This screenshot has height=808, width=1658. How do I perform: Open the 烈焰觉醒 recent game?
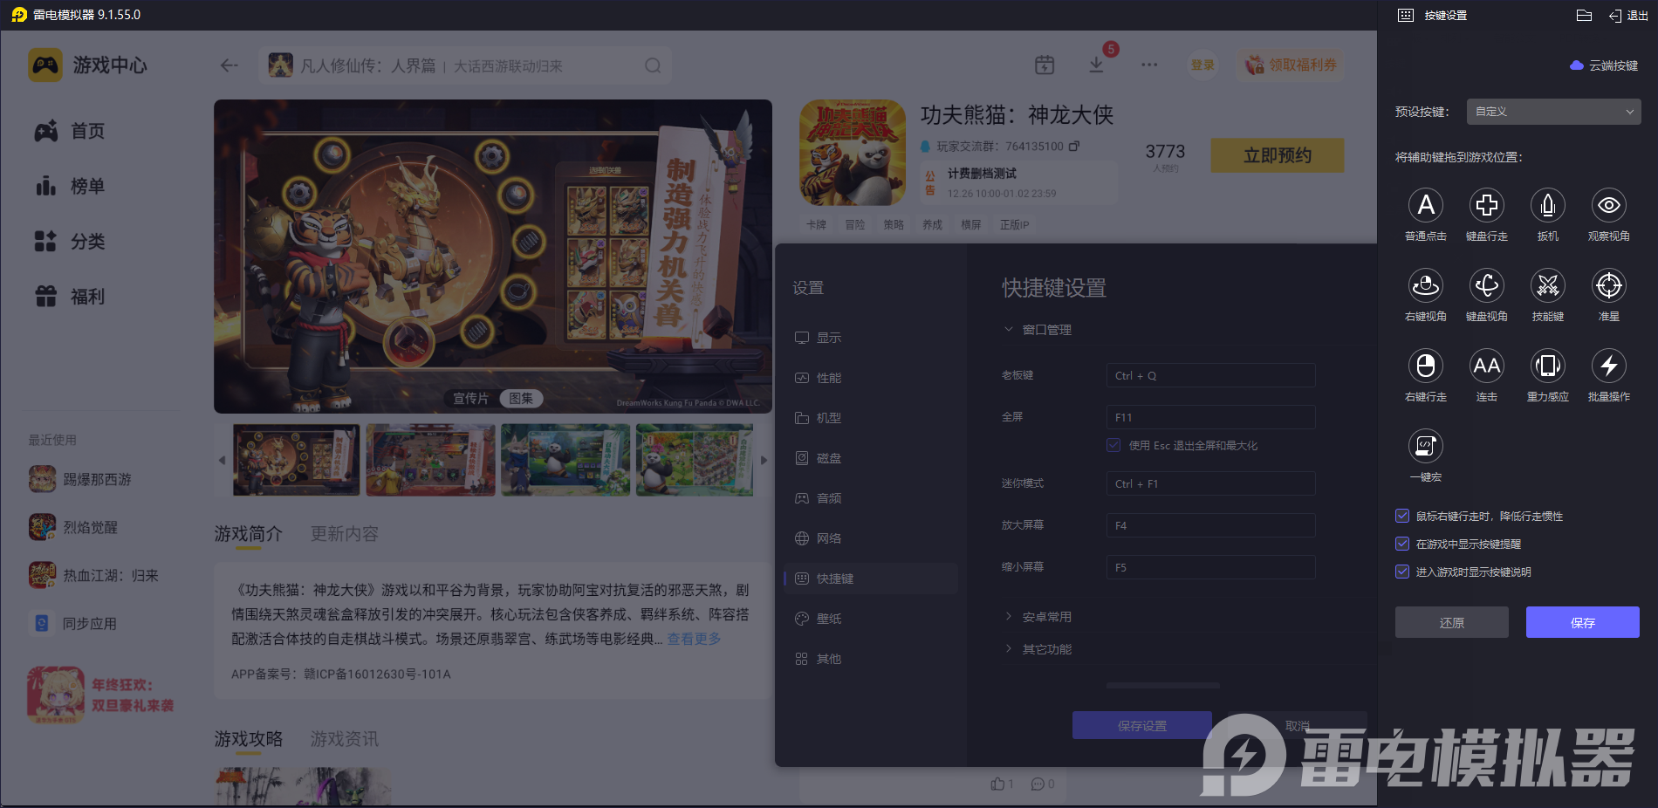(x=73, y=527)
